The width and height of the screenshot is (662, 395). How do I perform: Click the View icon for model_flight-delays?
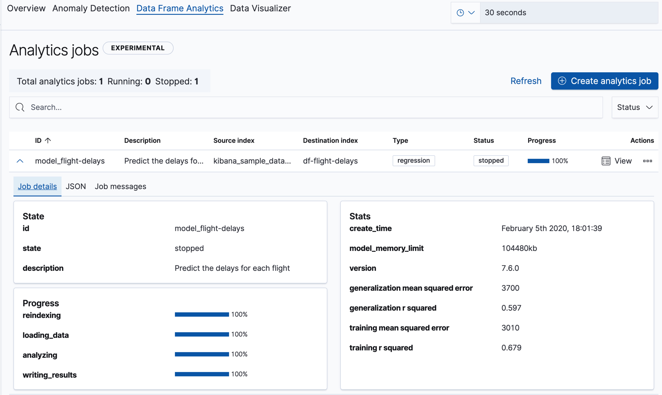click(606, 161)
